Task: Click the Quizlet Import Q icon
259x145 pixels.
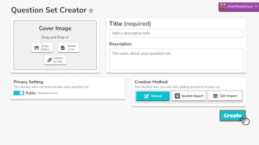Action: (x=177, y=96)
